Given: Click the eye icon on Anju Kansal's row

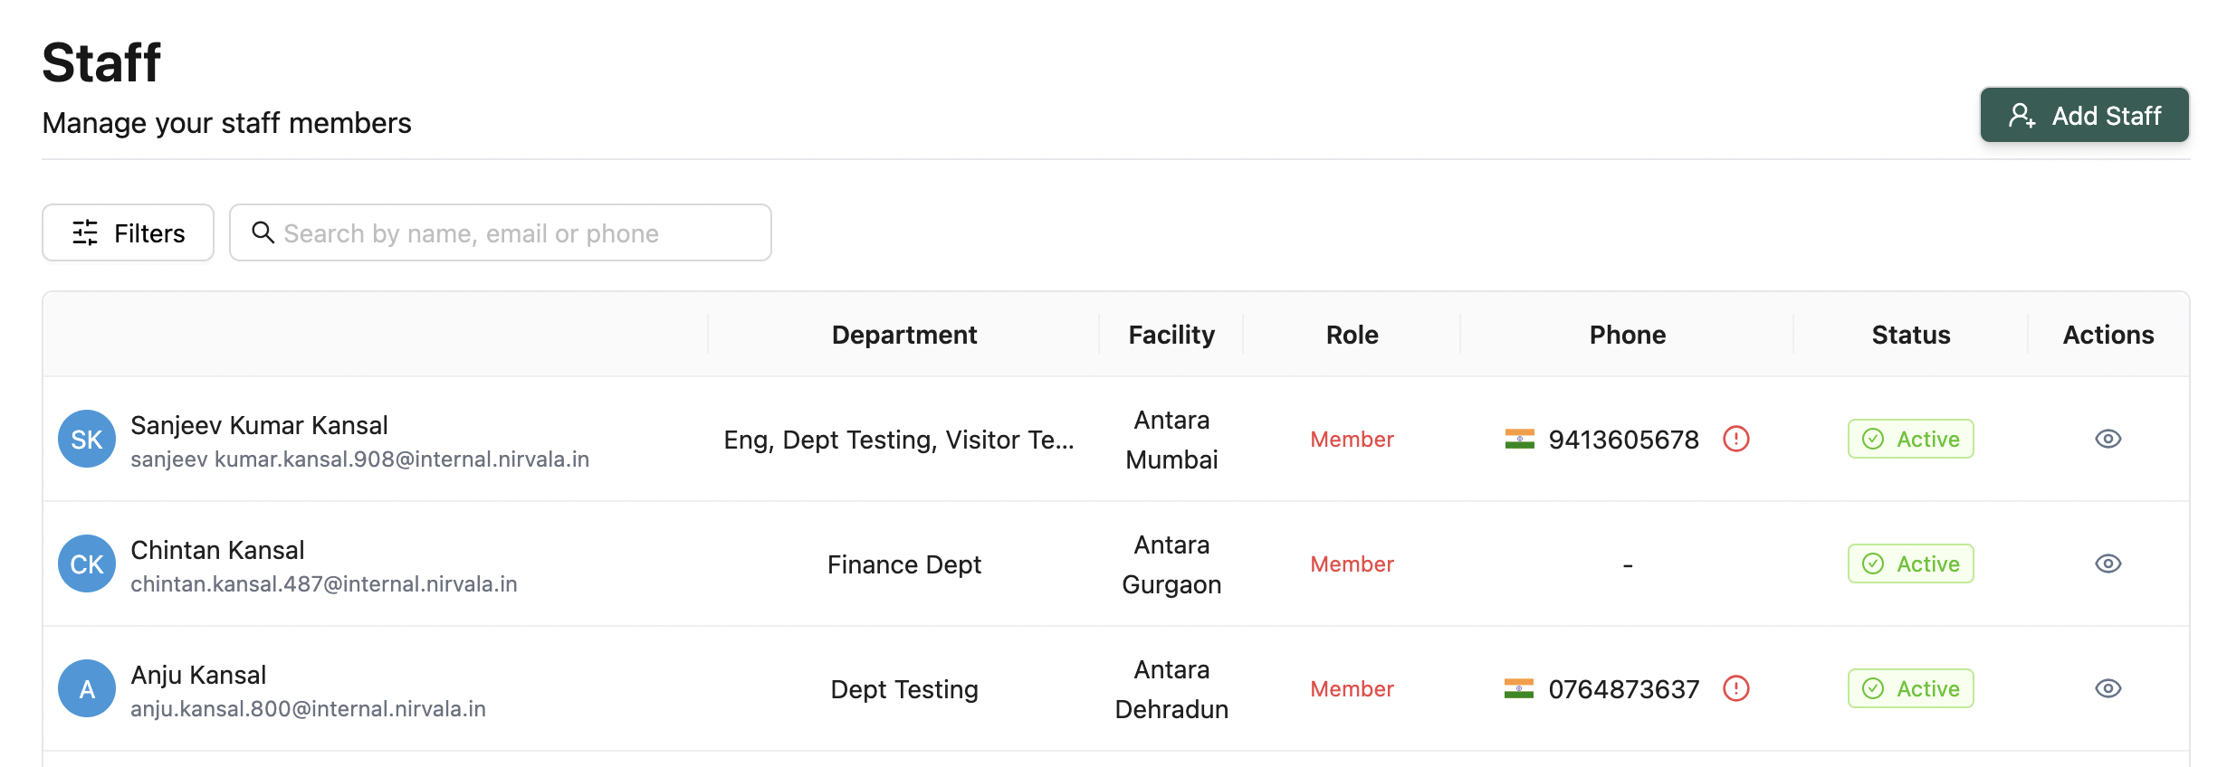Looking at the screenshot, I should click(2108, 688).
